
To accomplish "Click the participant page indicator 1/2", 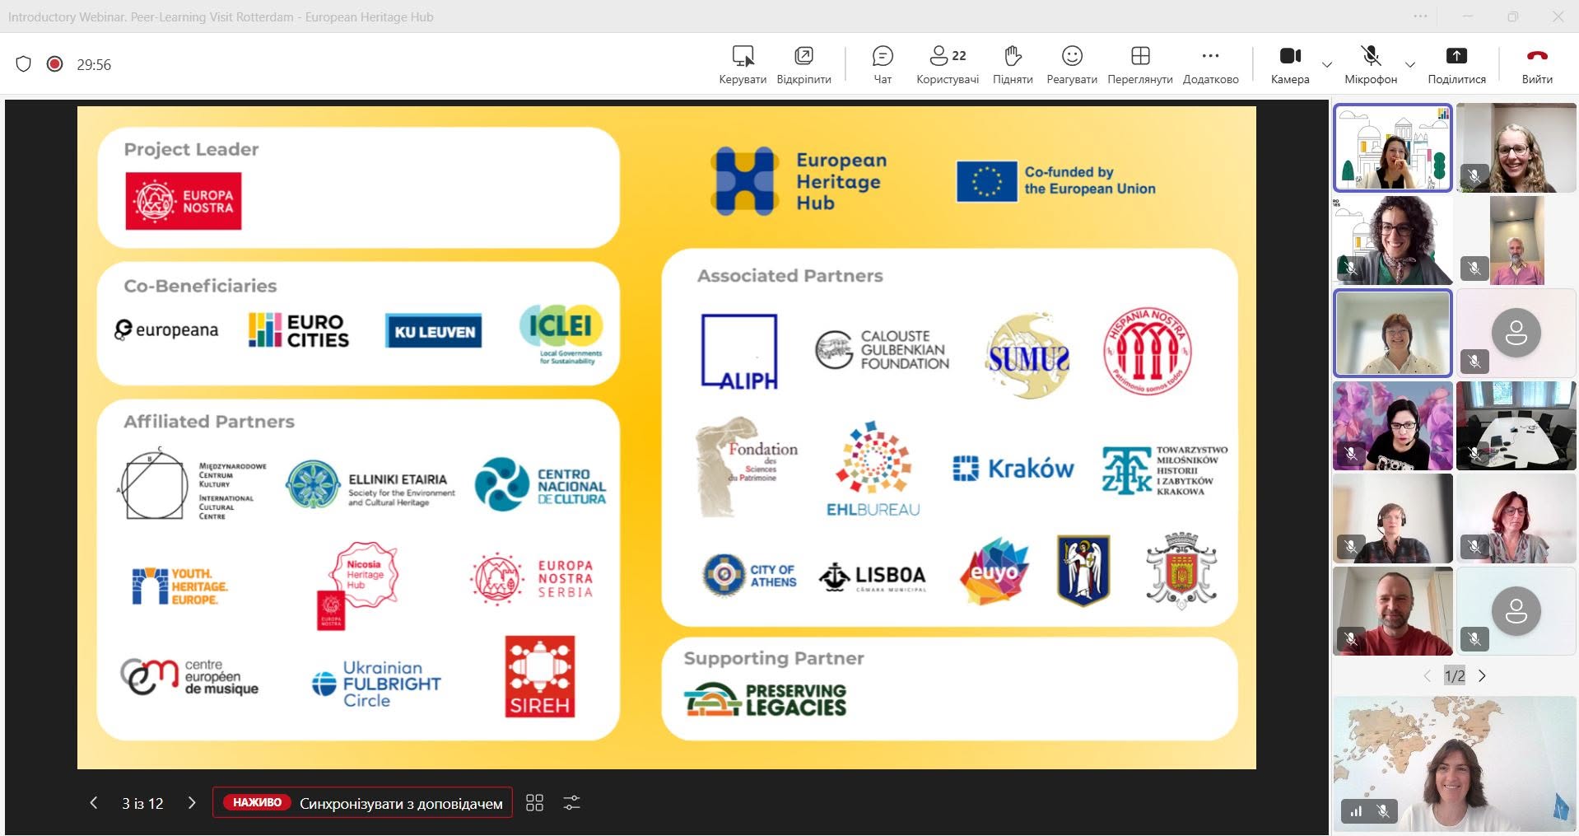I will [1455, 676].
